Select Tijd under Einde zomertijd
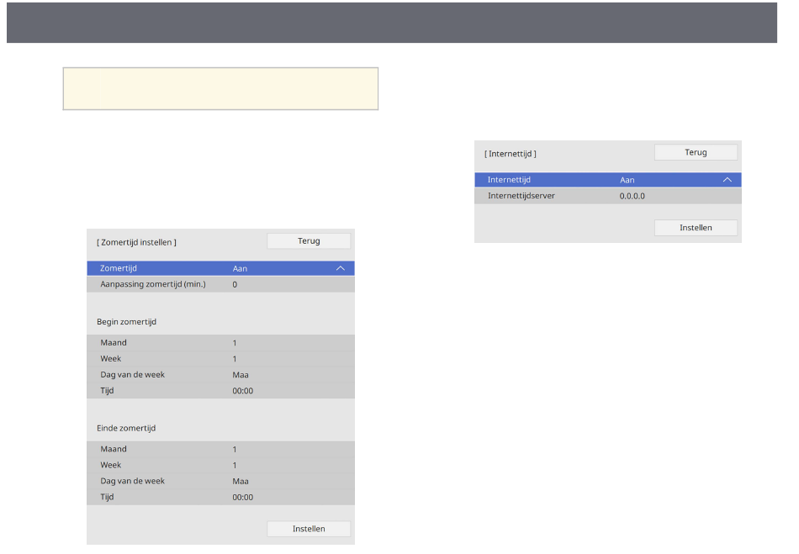Image resolution: width=799 pixels, height=554 pixels. pos(220,497)
